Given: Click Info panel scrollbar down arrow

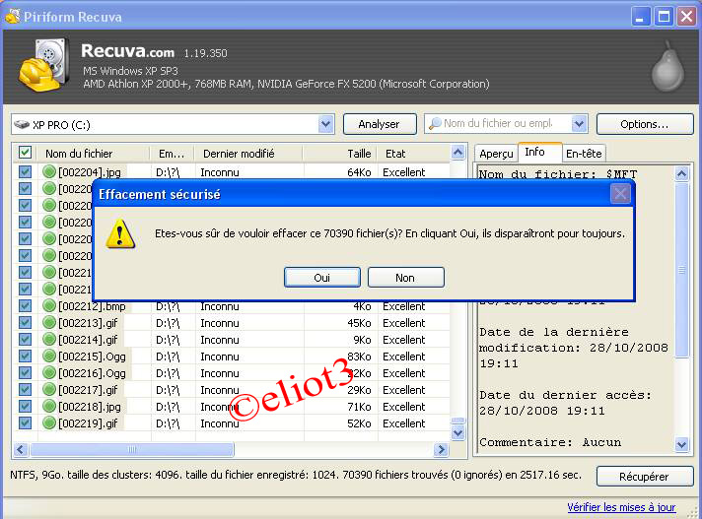Looking at the screenshot, I should click(681, 445).
